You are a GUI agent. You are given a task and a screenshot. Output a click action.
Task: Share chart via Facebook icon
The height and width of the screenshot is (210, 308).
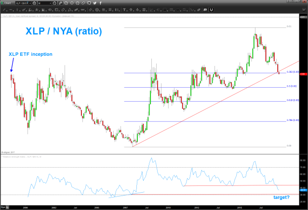(x=100, y=3)
